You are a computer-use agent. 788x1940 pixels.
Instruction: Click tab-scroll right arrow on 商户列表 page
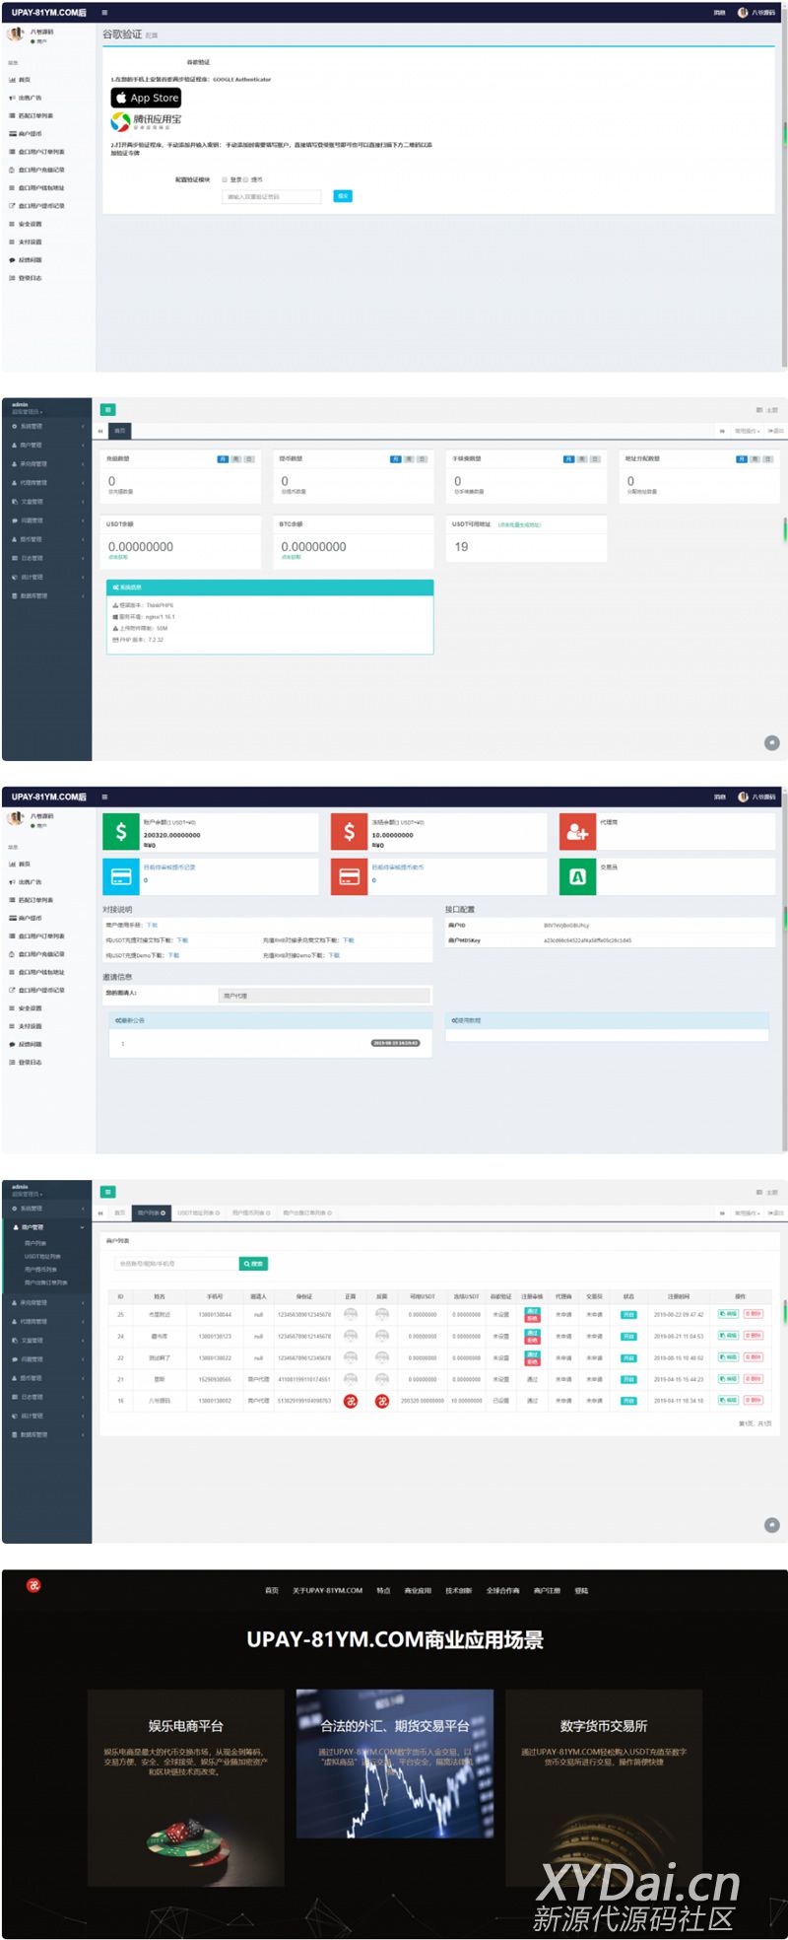coord(722,1212)
